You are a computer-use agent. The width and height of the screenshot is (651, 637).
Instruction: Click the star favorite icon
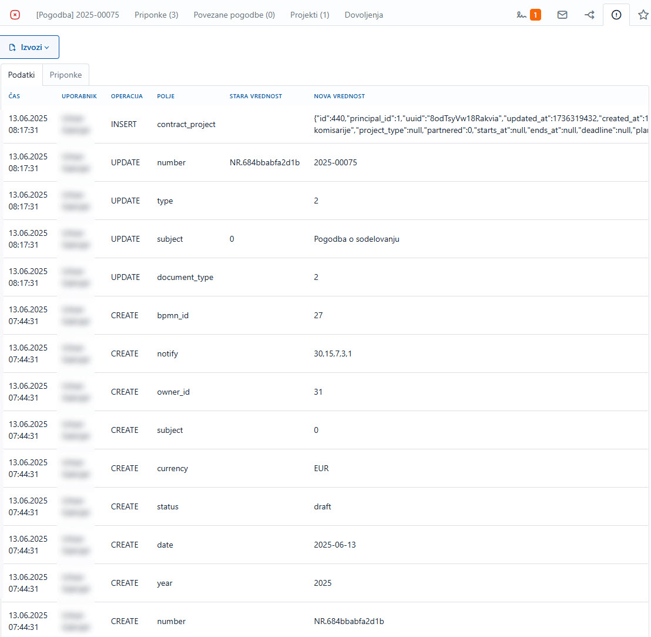643,15
